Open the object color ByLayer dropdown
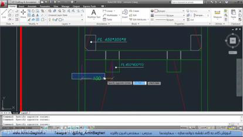243x137 pixels. click(x=170, y=11)
